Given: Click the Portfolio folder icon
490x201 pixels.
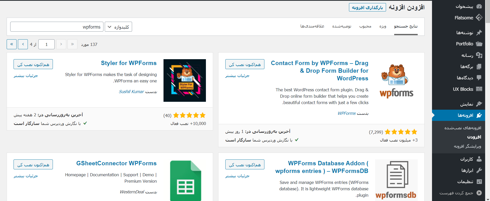Looking at the screenshot, I should (x=479, y=44).
